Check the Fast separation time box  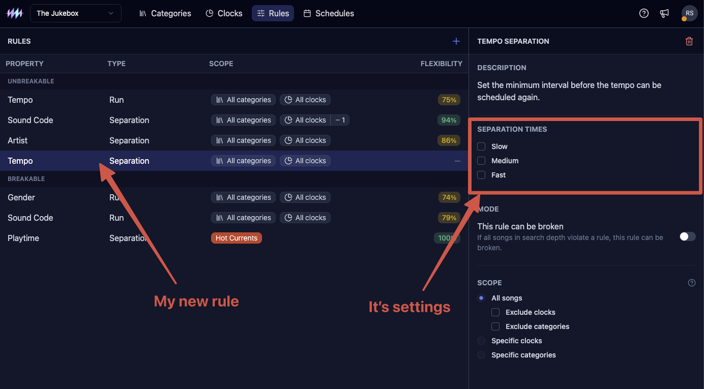coord(481,175)
